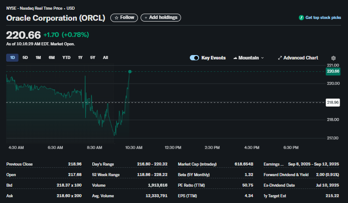Screen dimensions: 348x203
Task: Click the main price 220.66 heading
Action: (x=24, y=35)
